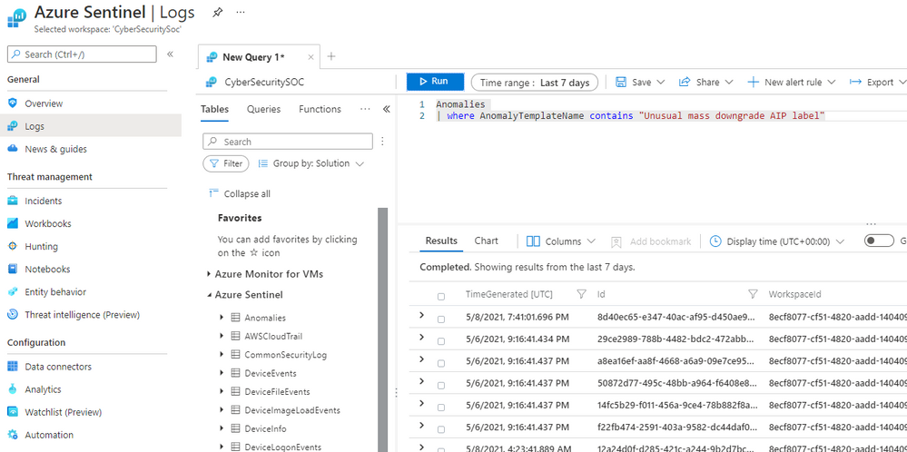Click the tables Search field
The image size is (907, 452).
288,142
